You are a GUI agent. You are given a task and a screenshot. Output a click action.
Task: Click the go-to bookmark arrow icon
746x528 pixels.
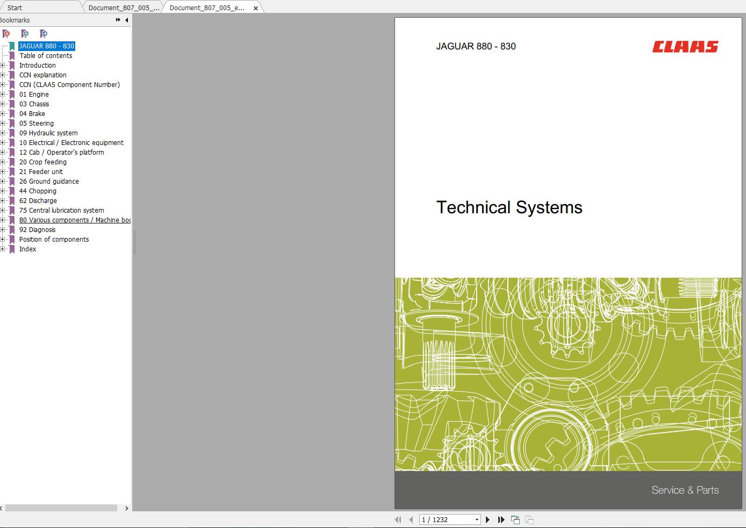tap(44, 34)
